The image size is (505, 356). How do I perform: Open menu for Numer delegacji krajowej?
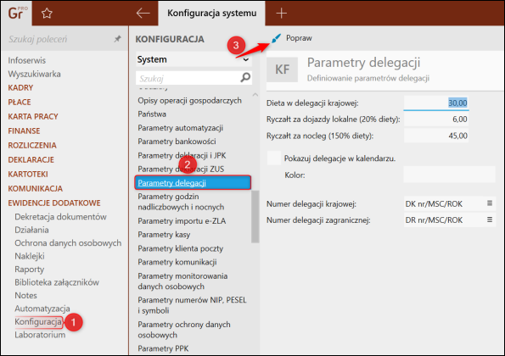click(x=490, y=203)
